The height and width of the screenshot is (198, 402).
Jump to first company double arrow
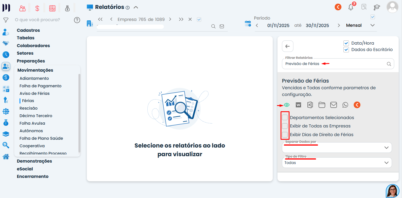(x=100, y=20)
